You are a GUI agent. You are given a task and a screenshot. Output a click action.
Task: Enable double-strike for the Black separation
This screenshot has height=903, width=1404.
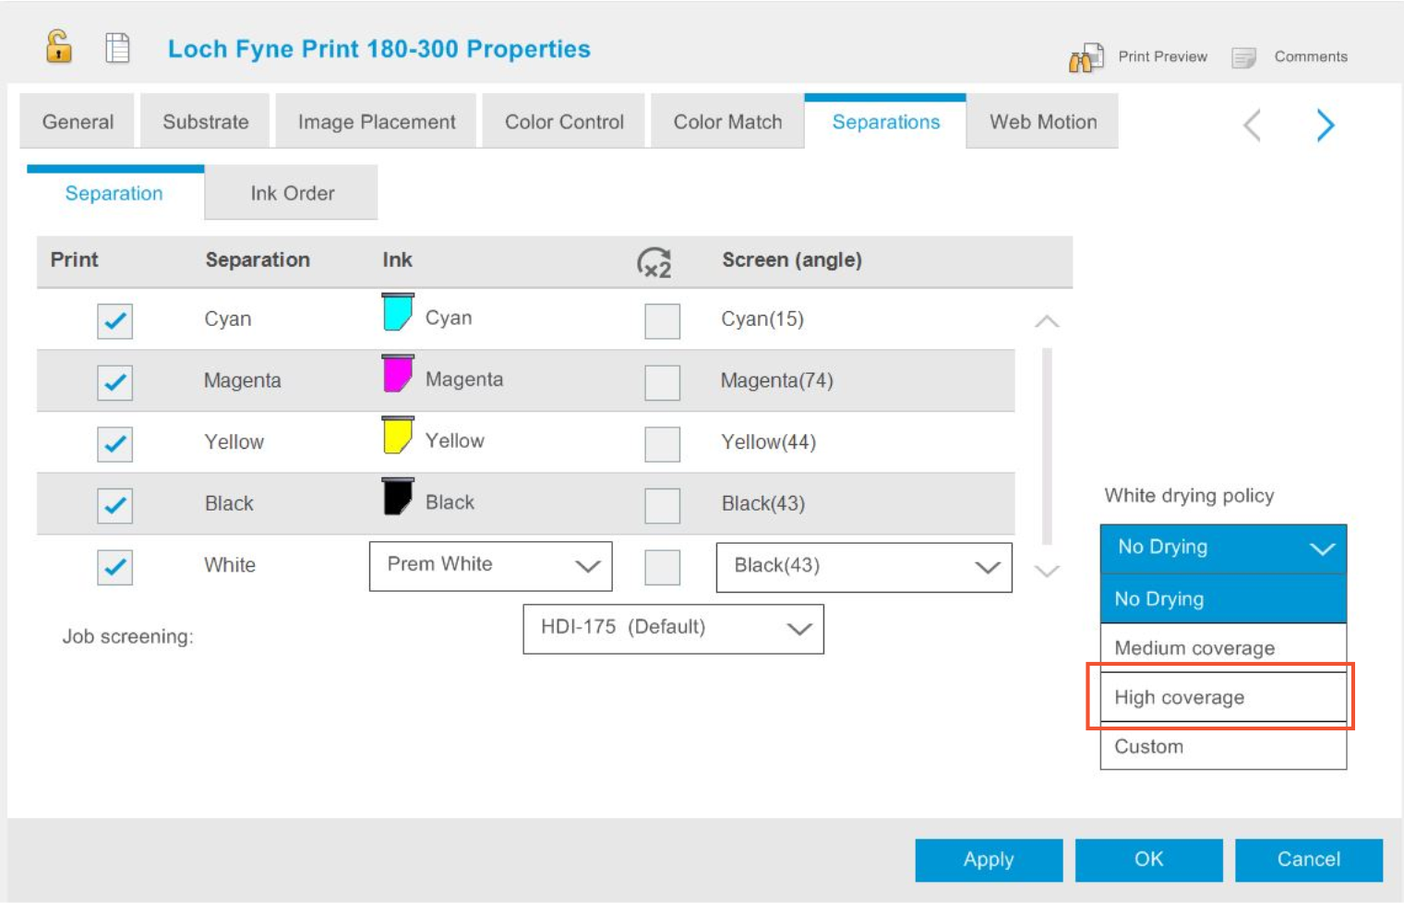[x=662, y=506]
